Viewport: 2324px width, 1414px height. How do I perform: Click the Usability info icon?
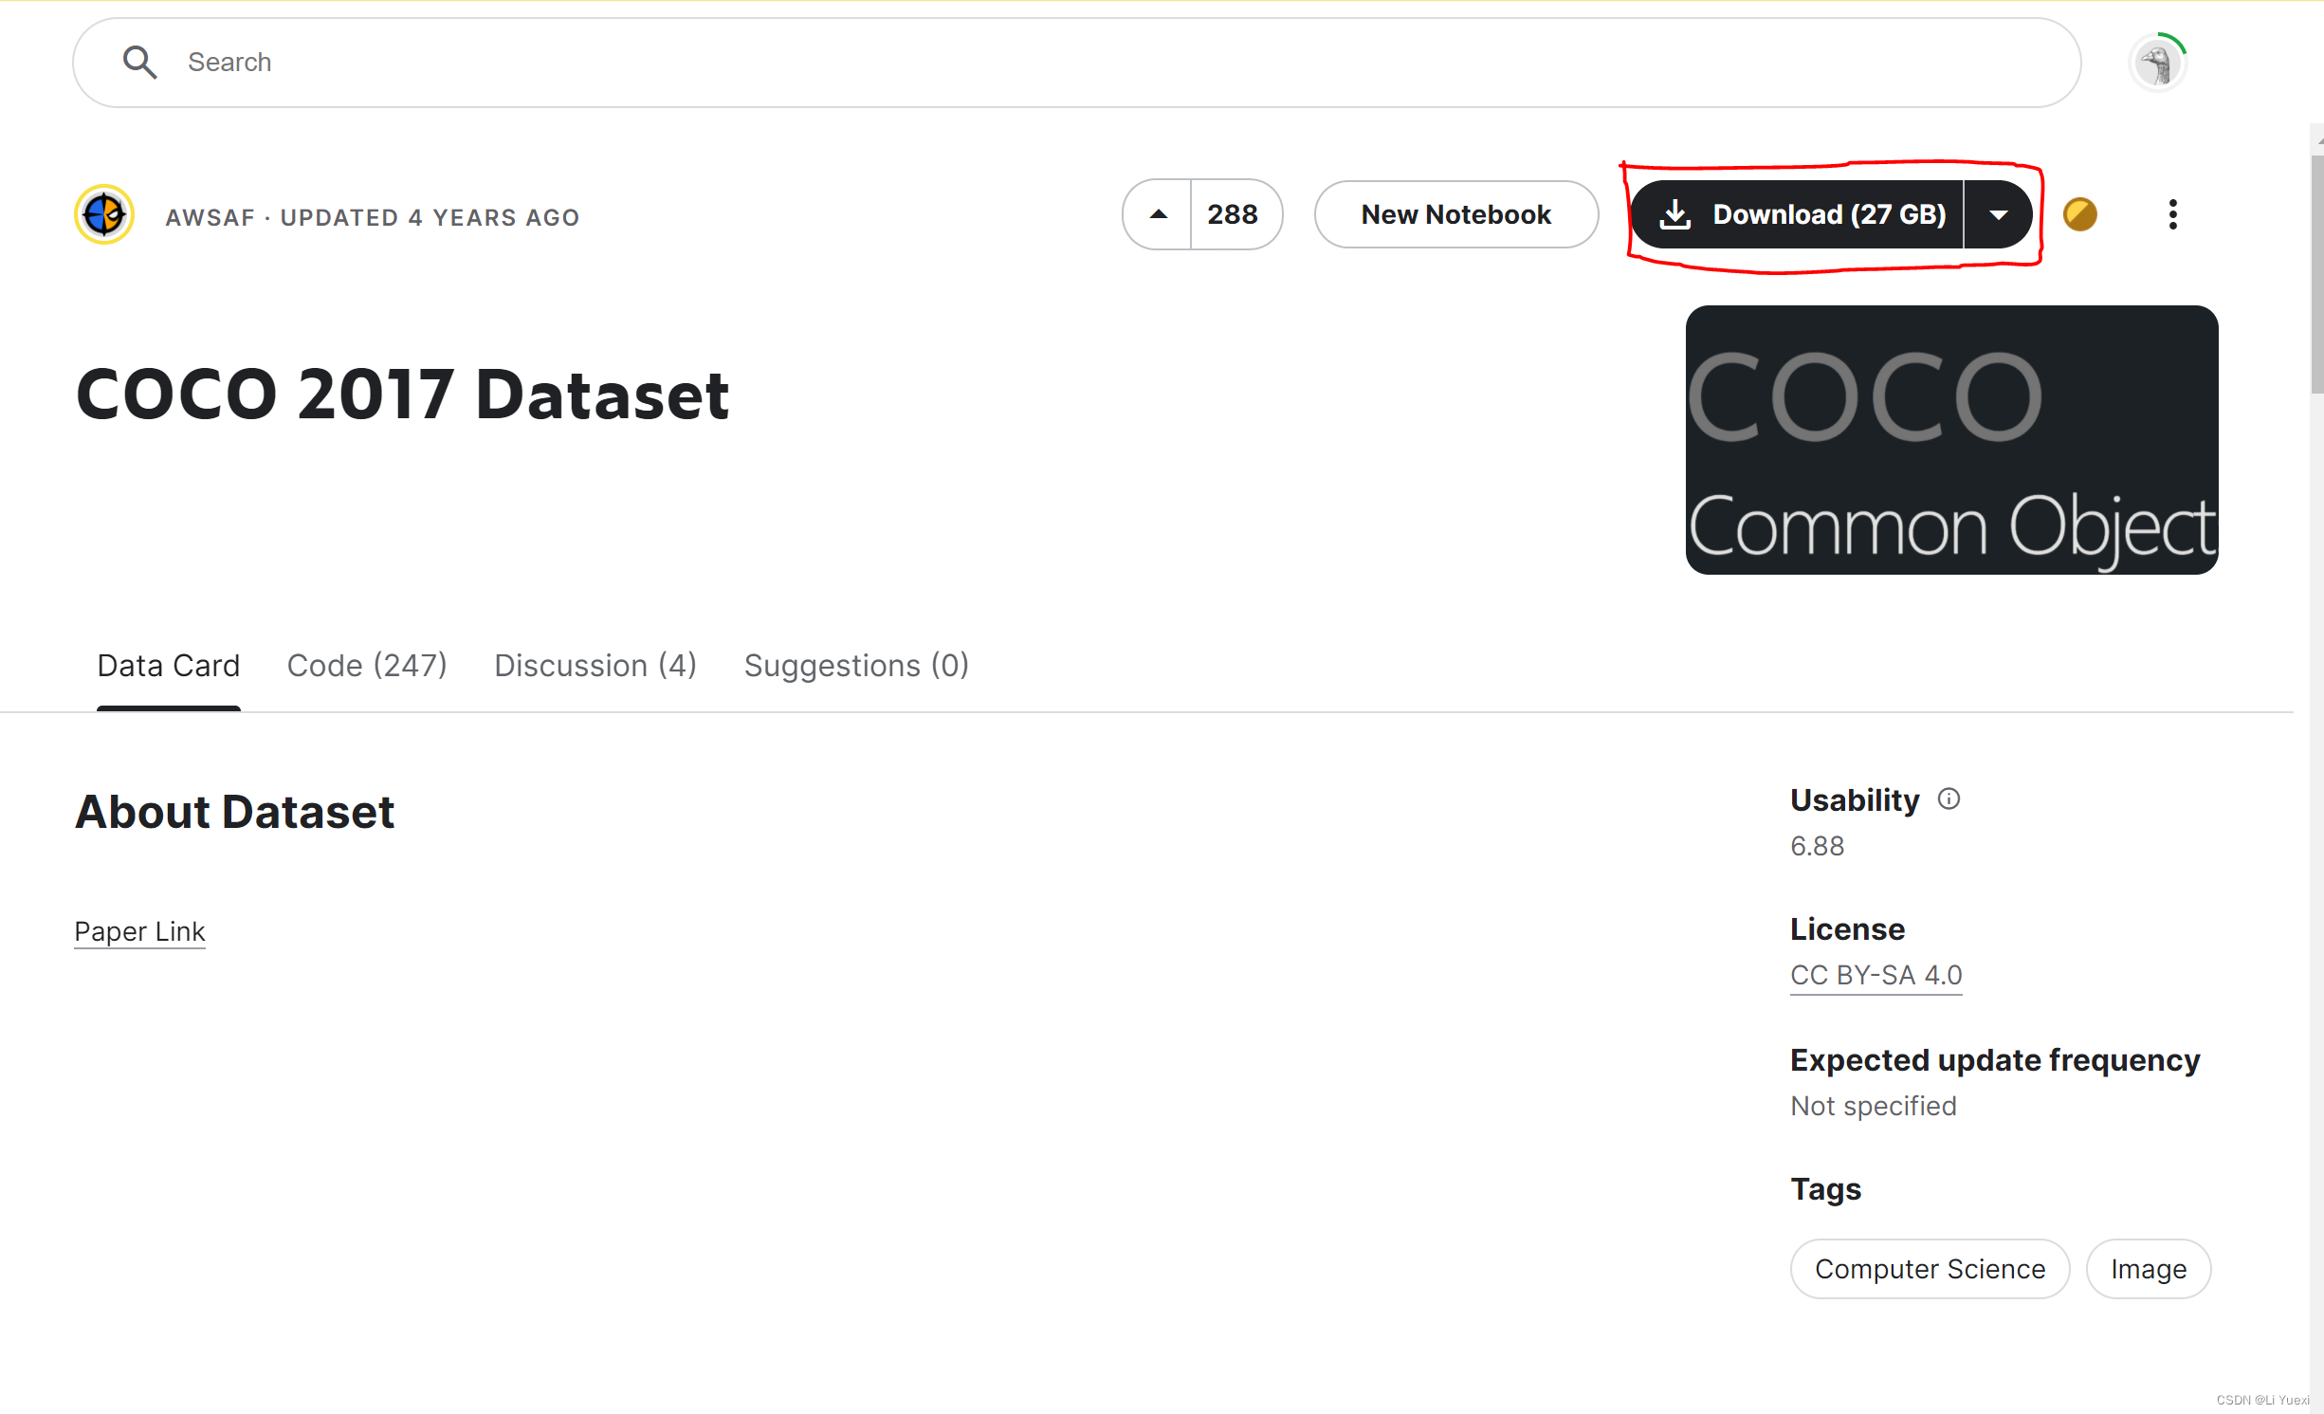[1949, 799]
